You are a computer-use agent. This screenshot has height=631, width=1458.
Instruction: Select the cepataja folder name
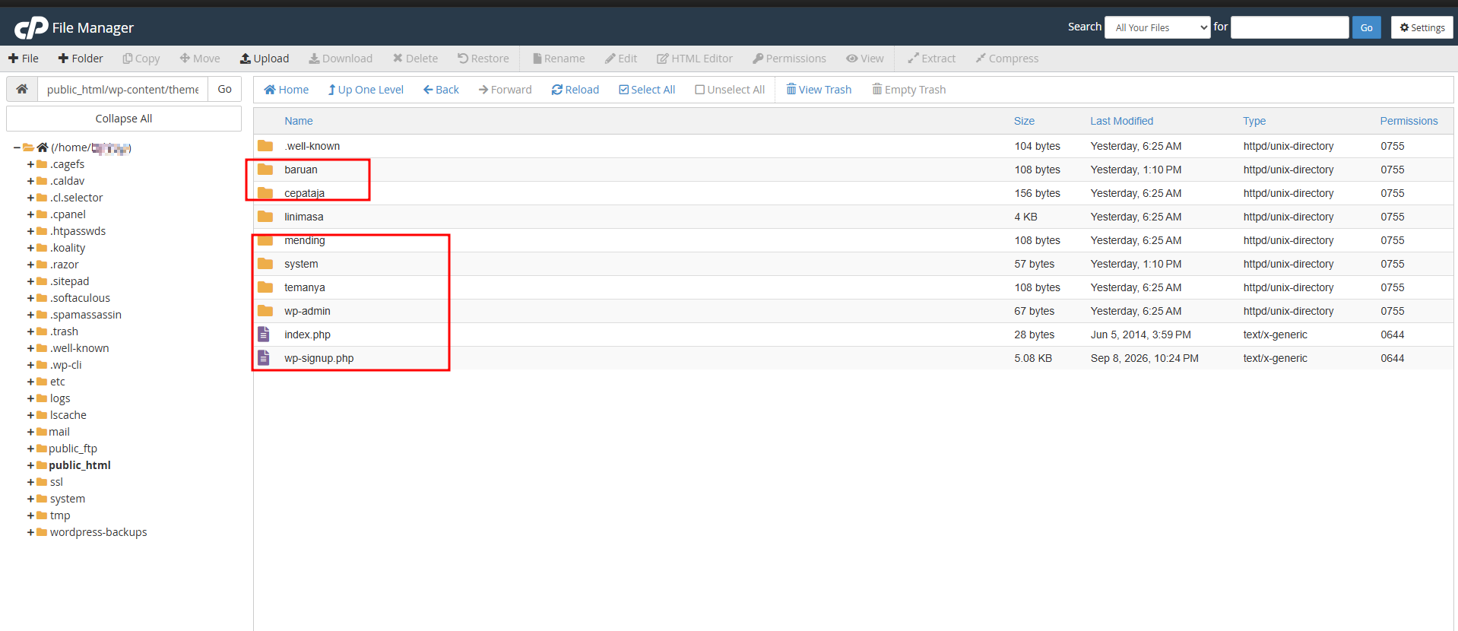304,193
